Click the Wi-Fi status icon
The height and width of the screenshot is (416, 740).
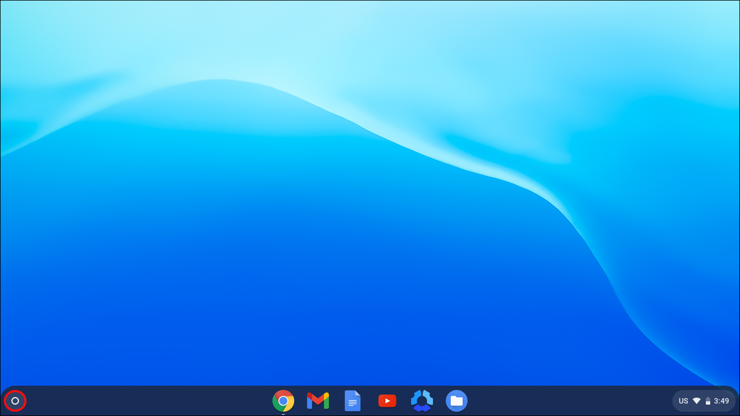tap(697, 401)
